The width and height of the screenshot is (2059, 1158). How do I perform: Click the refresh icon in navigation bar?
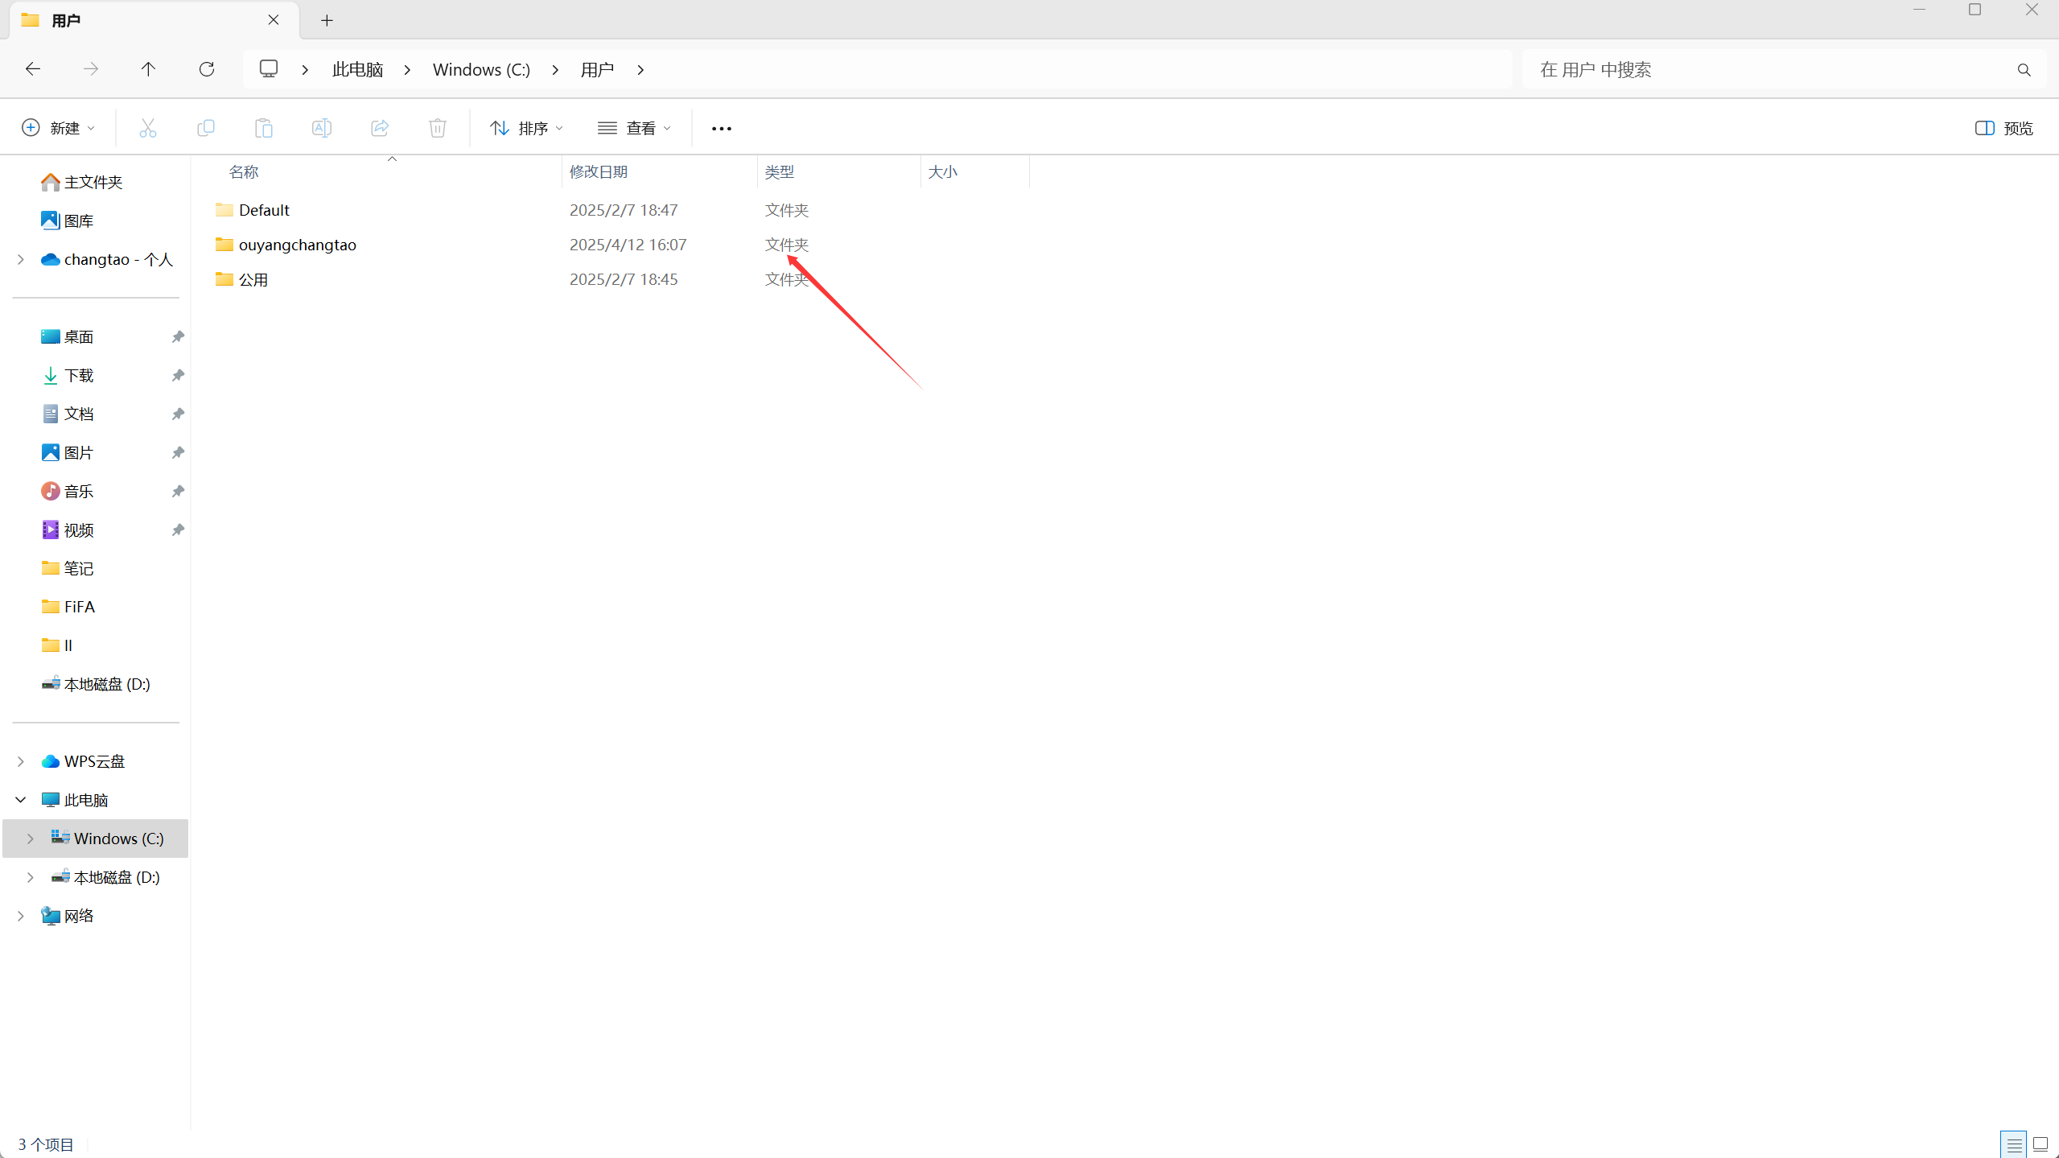coord(207,69)
